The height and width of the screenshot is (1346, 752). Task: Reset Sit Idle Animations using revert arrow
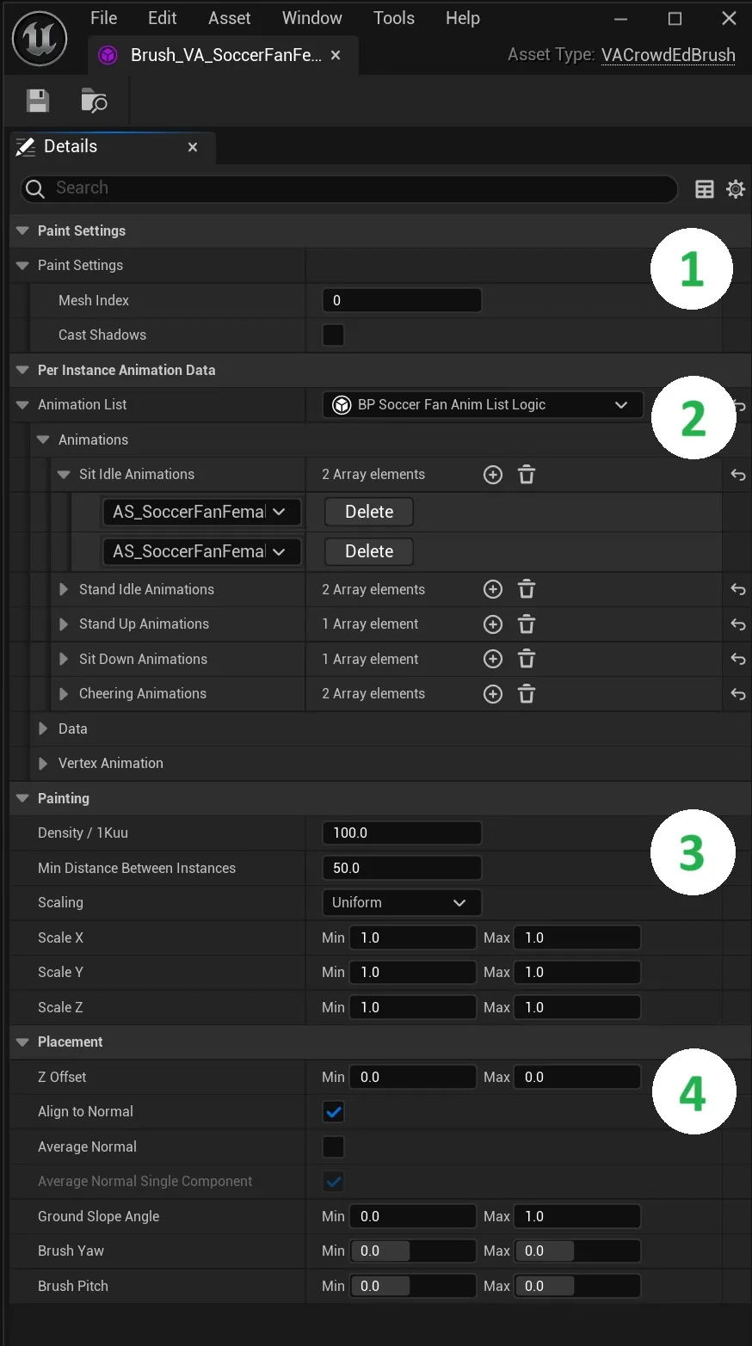pyautogui.click(x=737, y=474)
